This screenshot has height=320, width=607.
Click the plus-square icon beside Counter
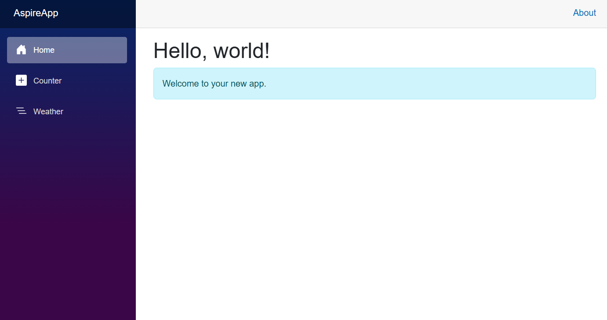point(21,80)
